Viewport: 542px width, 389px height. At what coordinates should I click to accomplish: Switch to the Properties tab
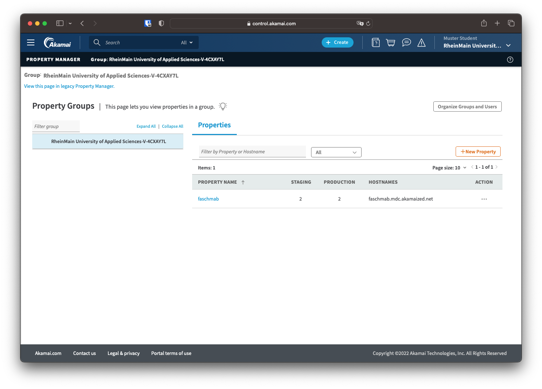[x=214, y=125]
